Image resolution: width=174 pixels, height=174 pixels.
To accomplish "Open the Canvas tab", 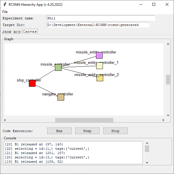I will (30, 32).
